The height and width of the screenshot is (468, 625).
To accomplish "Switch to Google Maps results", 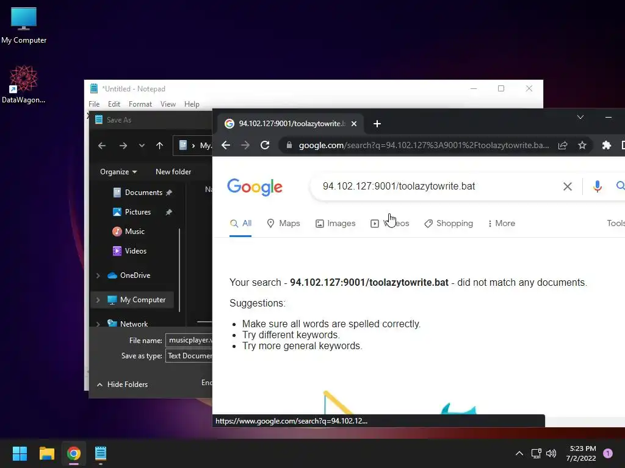I will pyautogui.click(x=283, y=224).
